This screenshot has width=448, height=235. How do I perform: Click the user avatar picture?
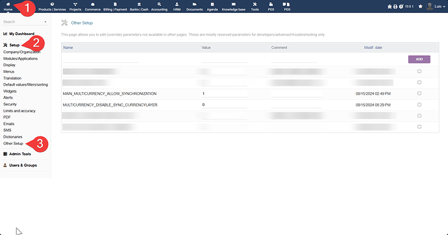[x=429, y=6]
